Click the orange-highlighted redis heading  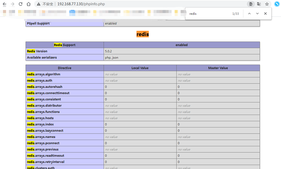[143, 34]
